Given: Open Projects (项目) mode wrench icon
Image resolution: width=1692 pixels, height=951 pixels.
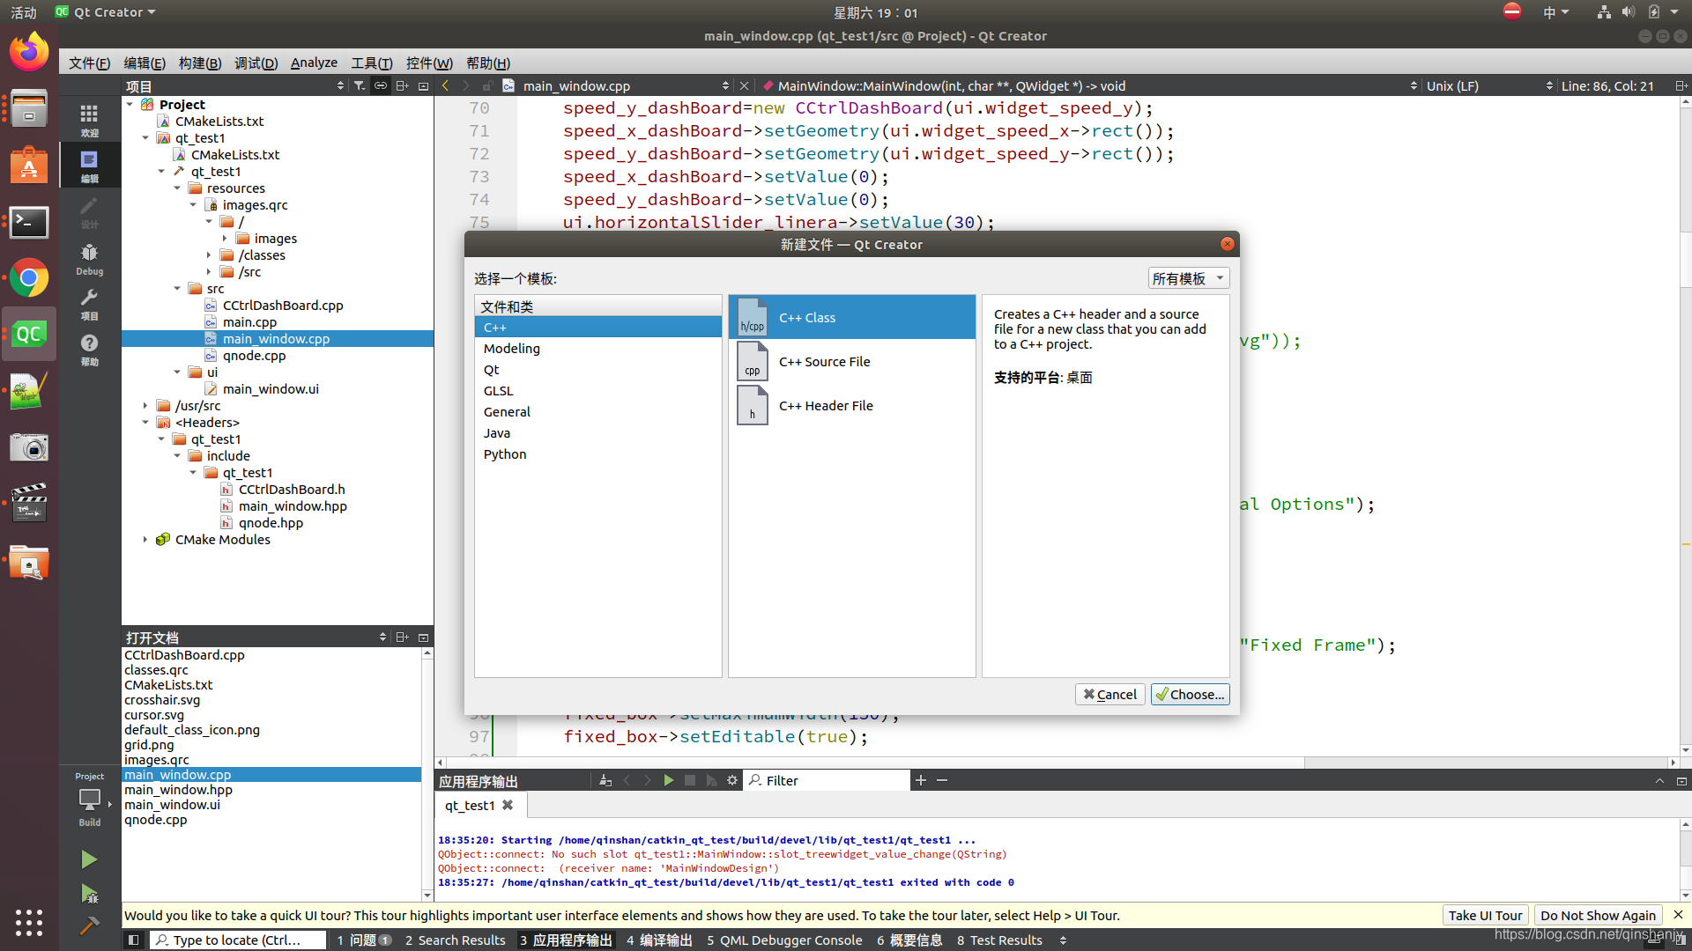Looking at the screenshot, I should (89, 304).
